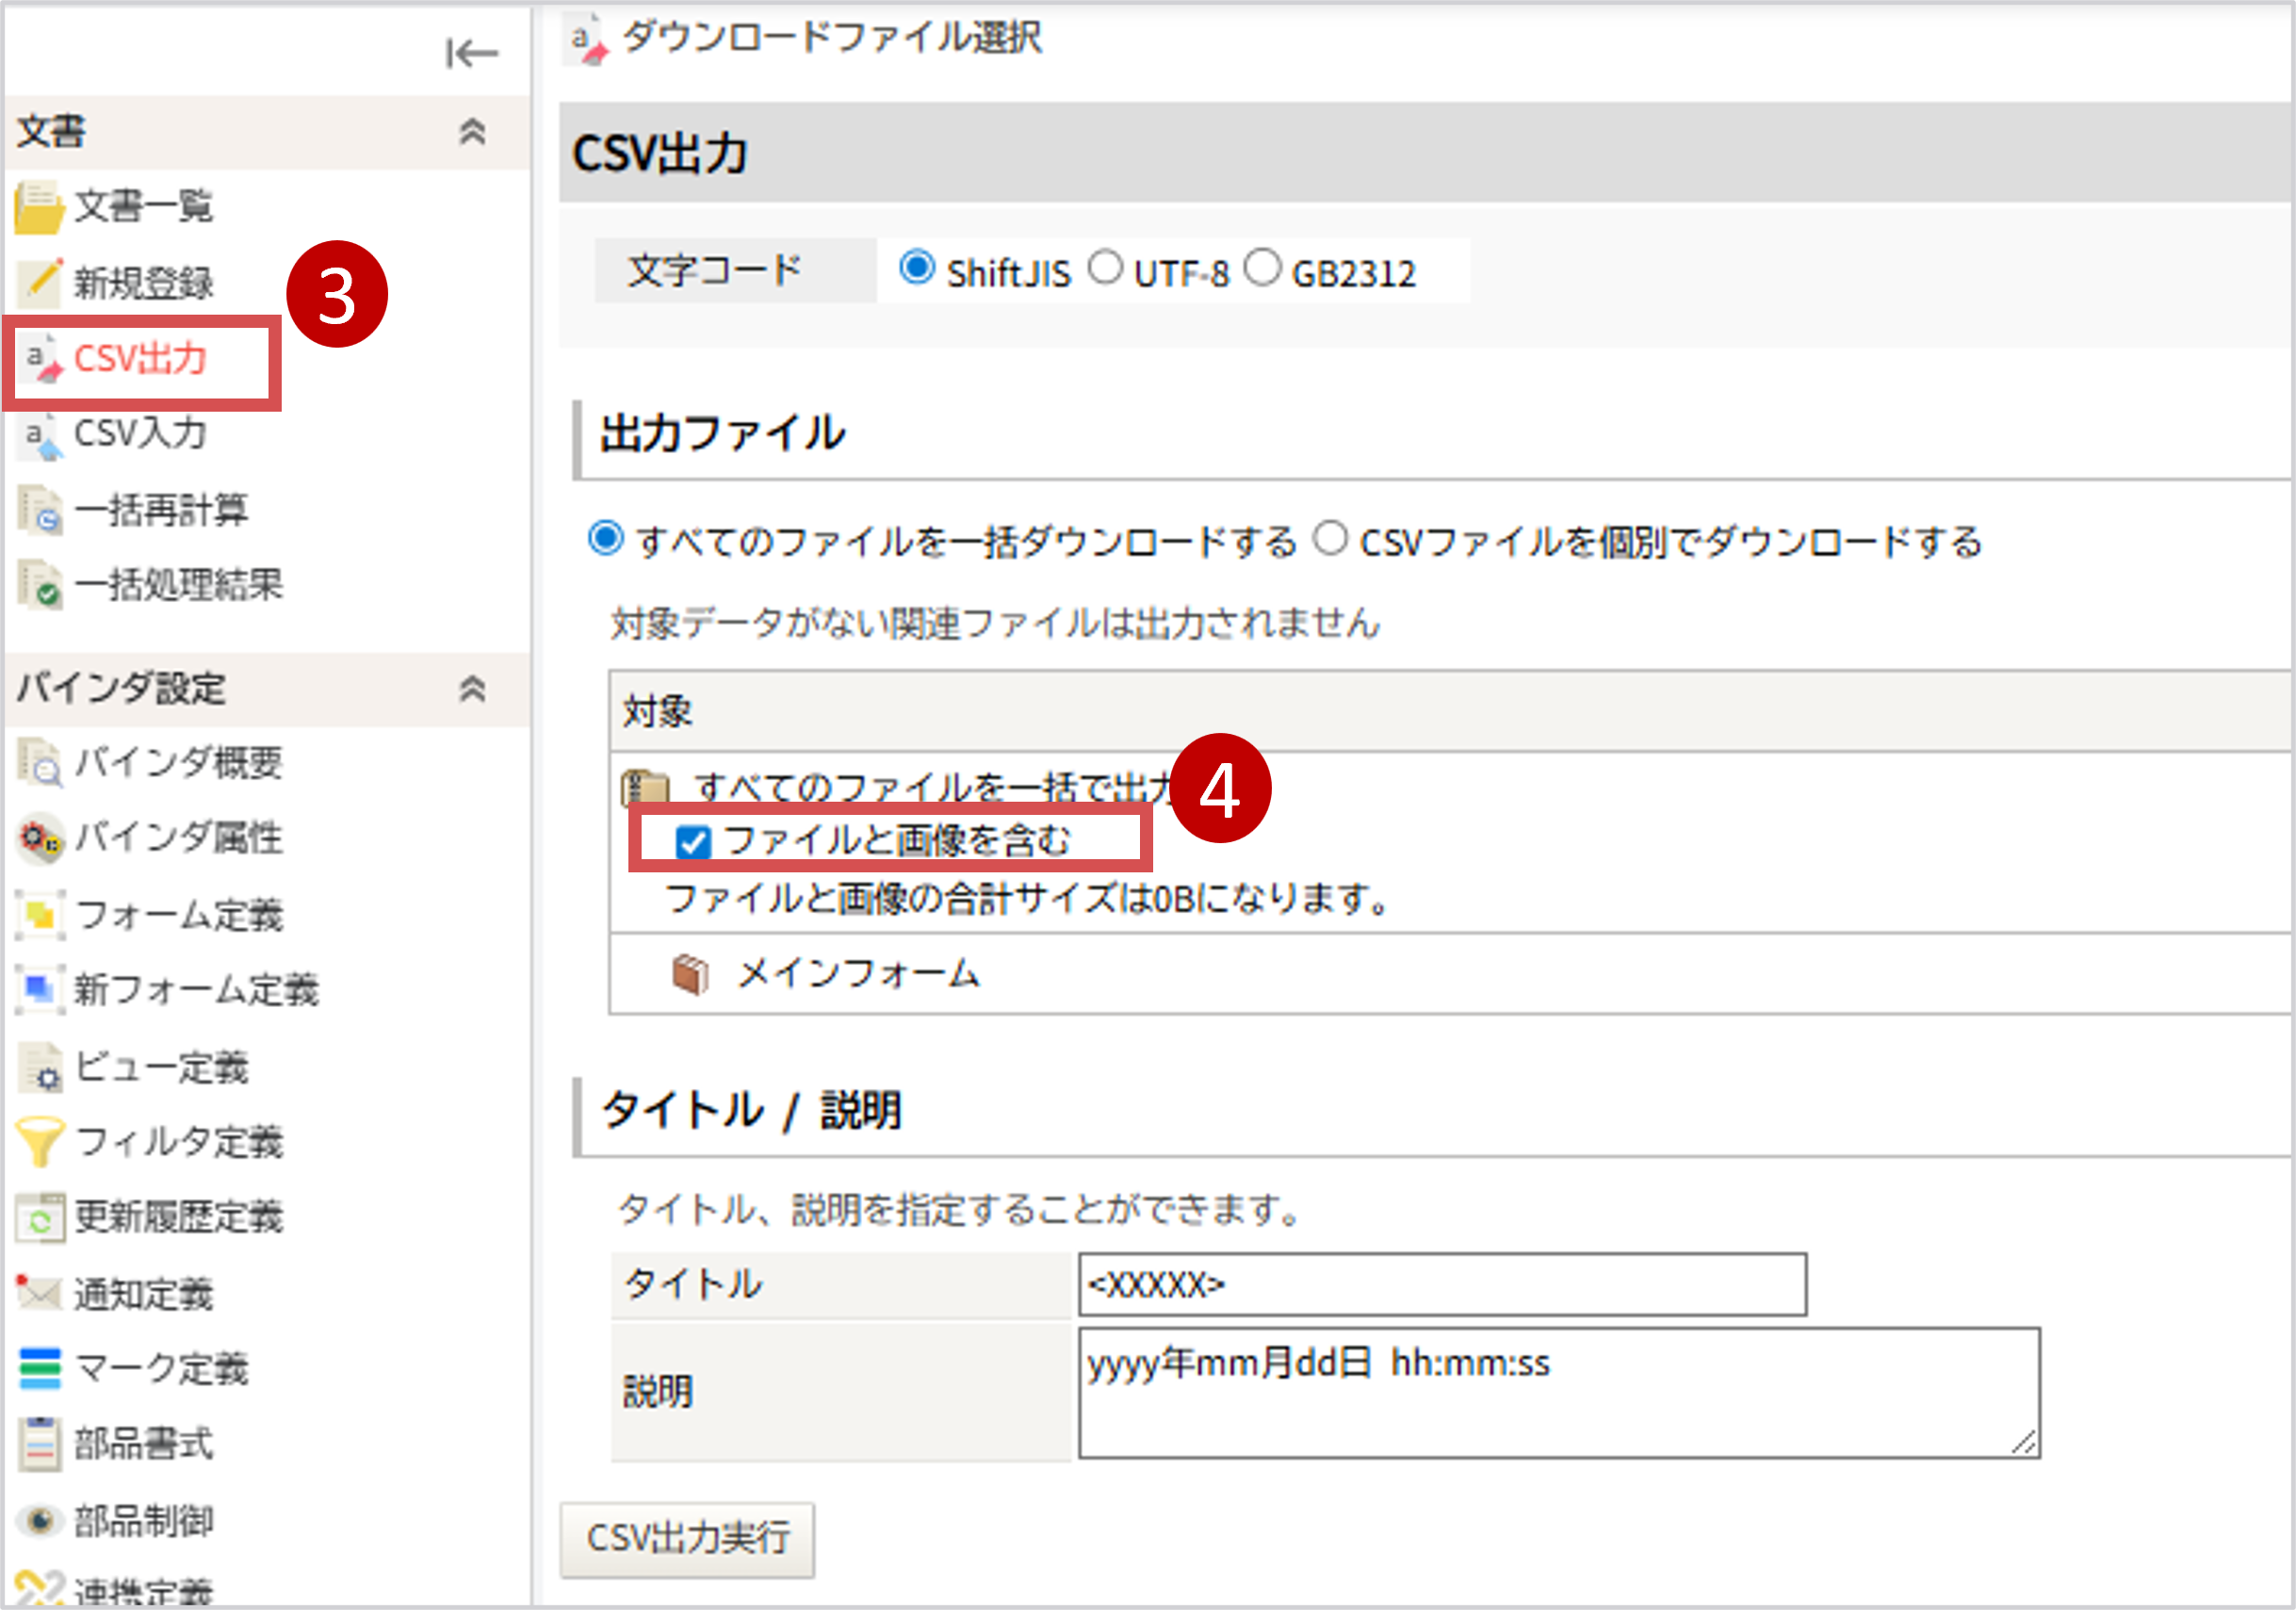
Task: Click the 更新履歴定義 icon
Action: pos(41,1217)
